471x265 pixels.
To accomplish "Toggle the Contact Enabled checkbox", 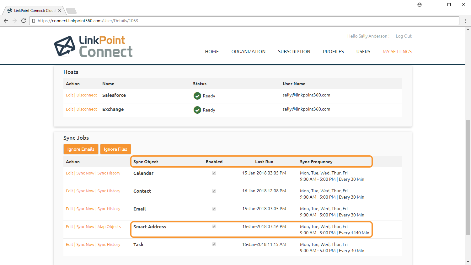I will point(214,191).
